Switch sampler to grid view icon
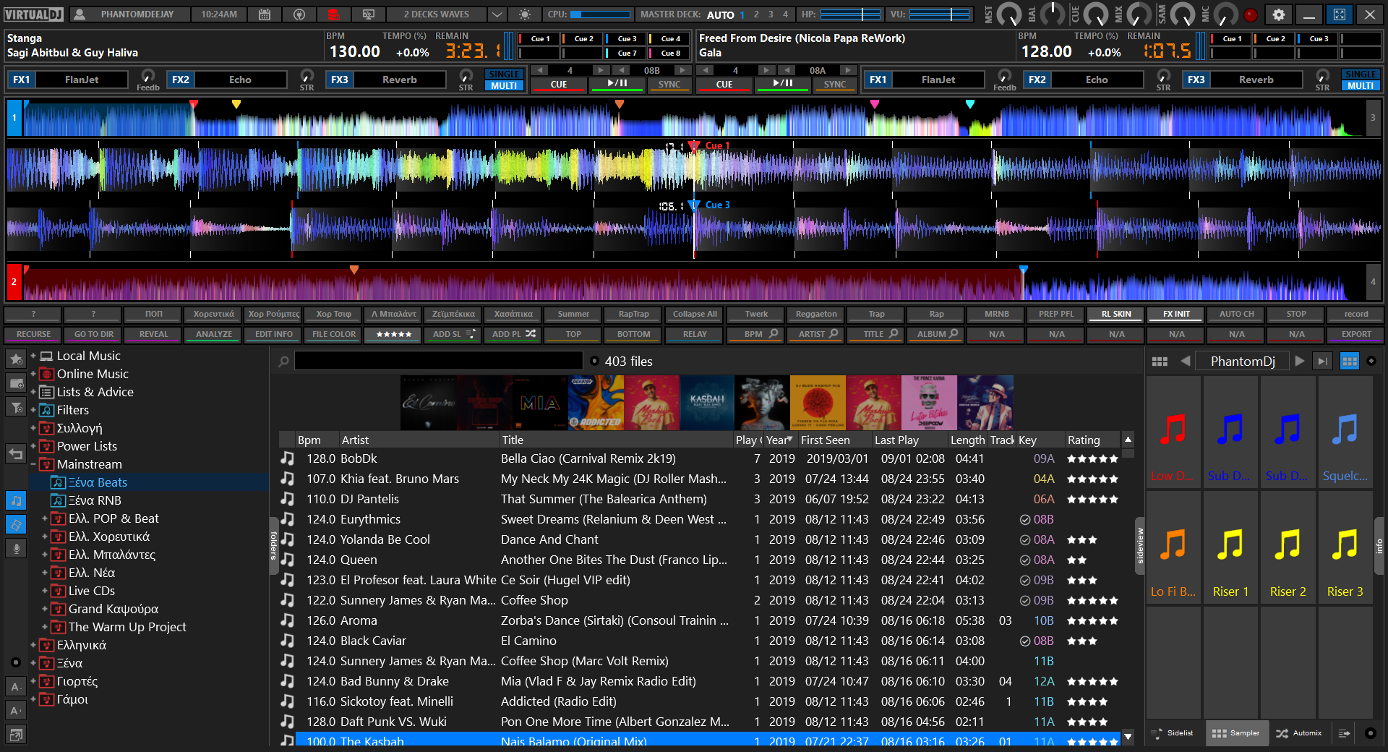Screen dimensions: 1388x752 click(x=1160, y=362)
